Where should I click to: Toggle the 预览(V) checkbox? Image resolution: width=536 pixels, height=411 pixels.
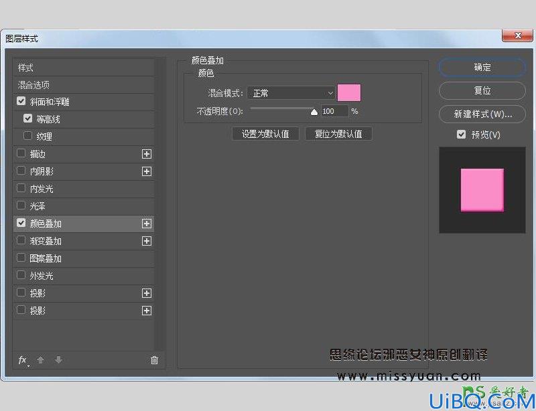tap(461, 135)
